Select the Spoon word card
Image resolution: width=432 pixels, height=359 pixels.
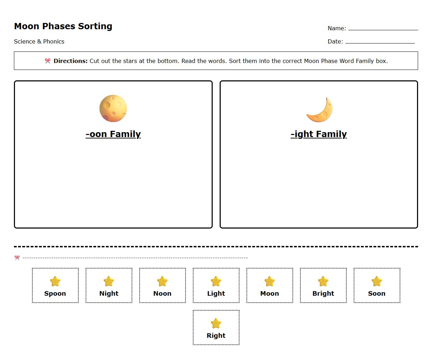point(55,285)
